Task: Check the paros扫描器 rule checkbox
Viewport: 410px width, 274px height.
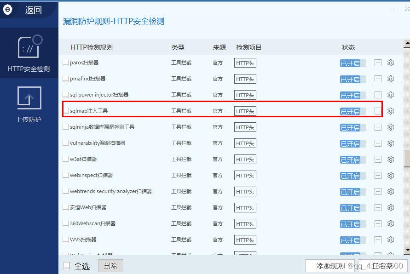Action: (65, 63)
